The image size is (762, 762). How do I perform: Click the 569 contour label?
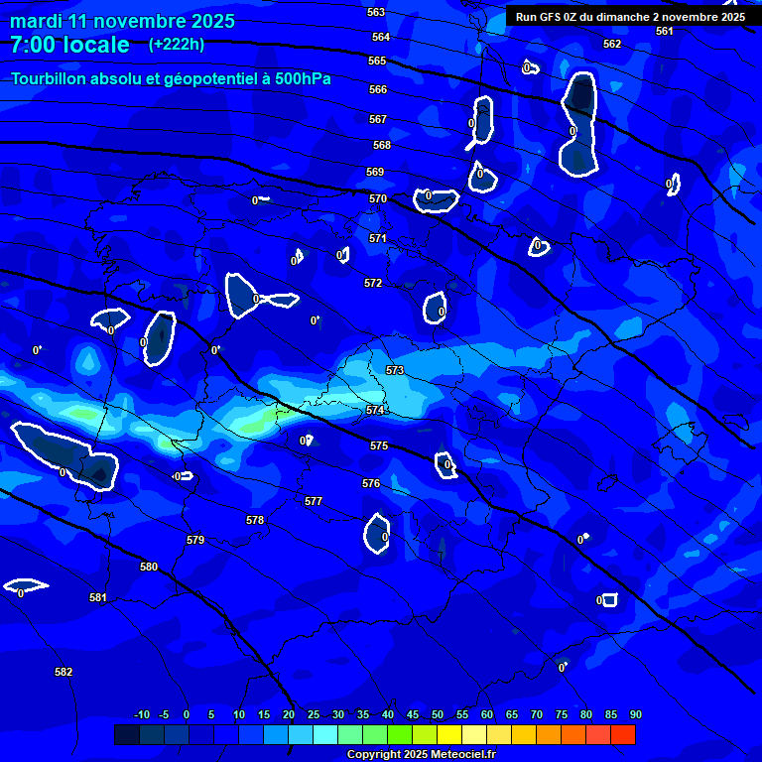(x=375, y=172)
